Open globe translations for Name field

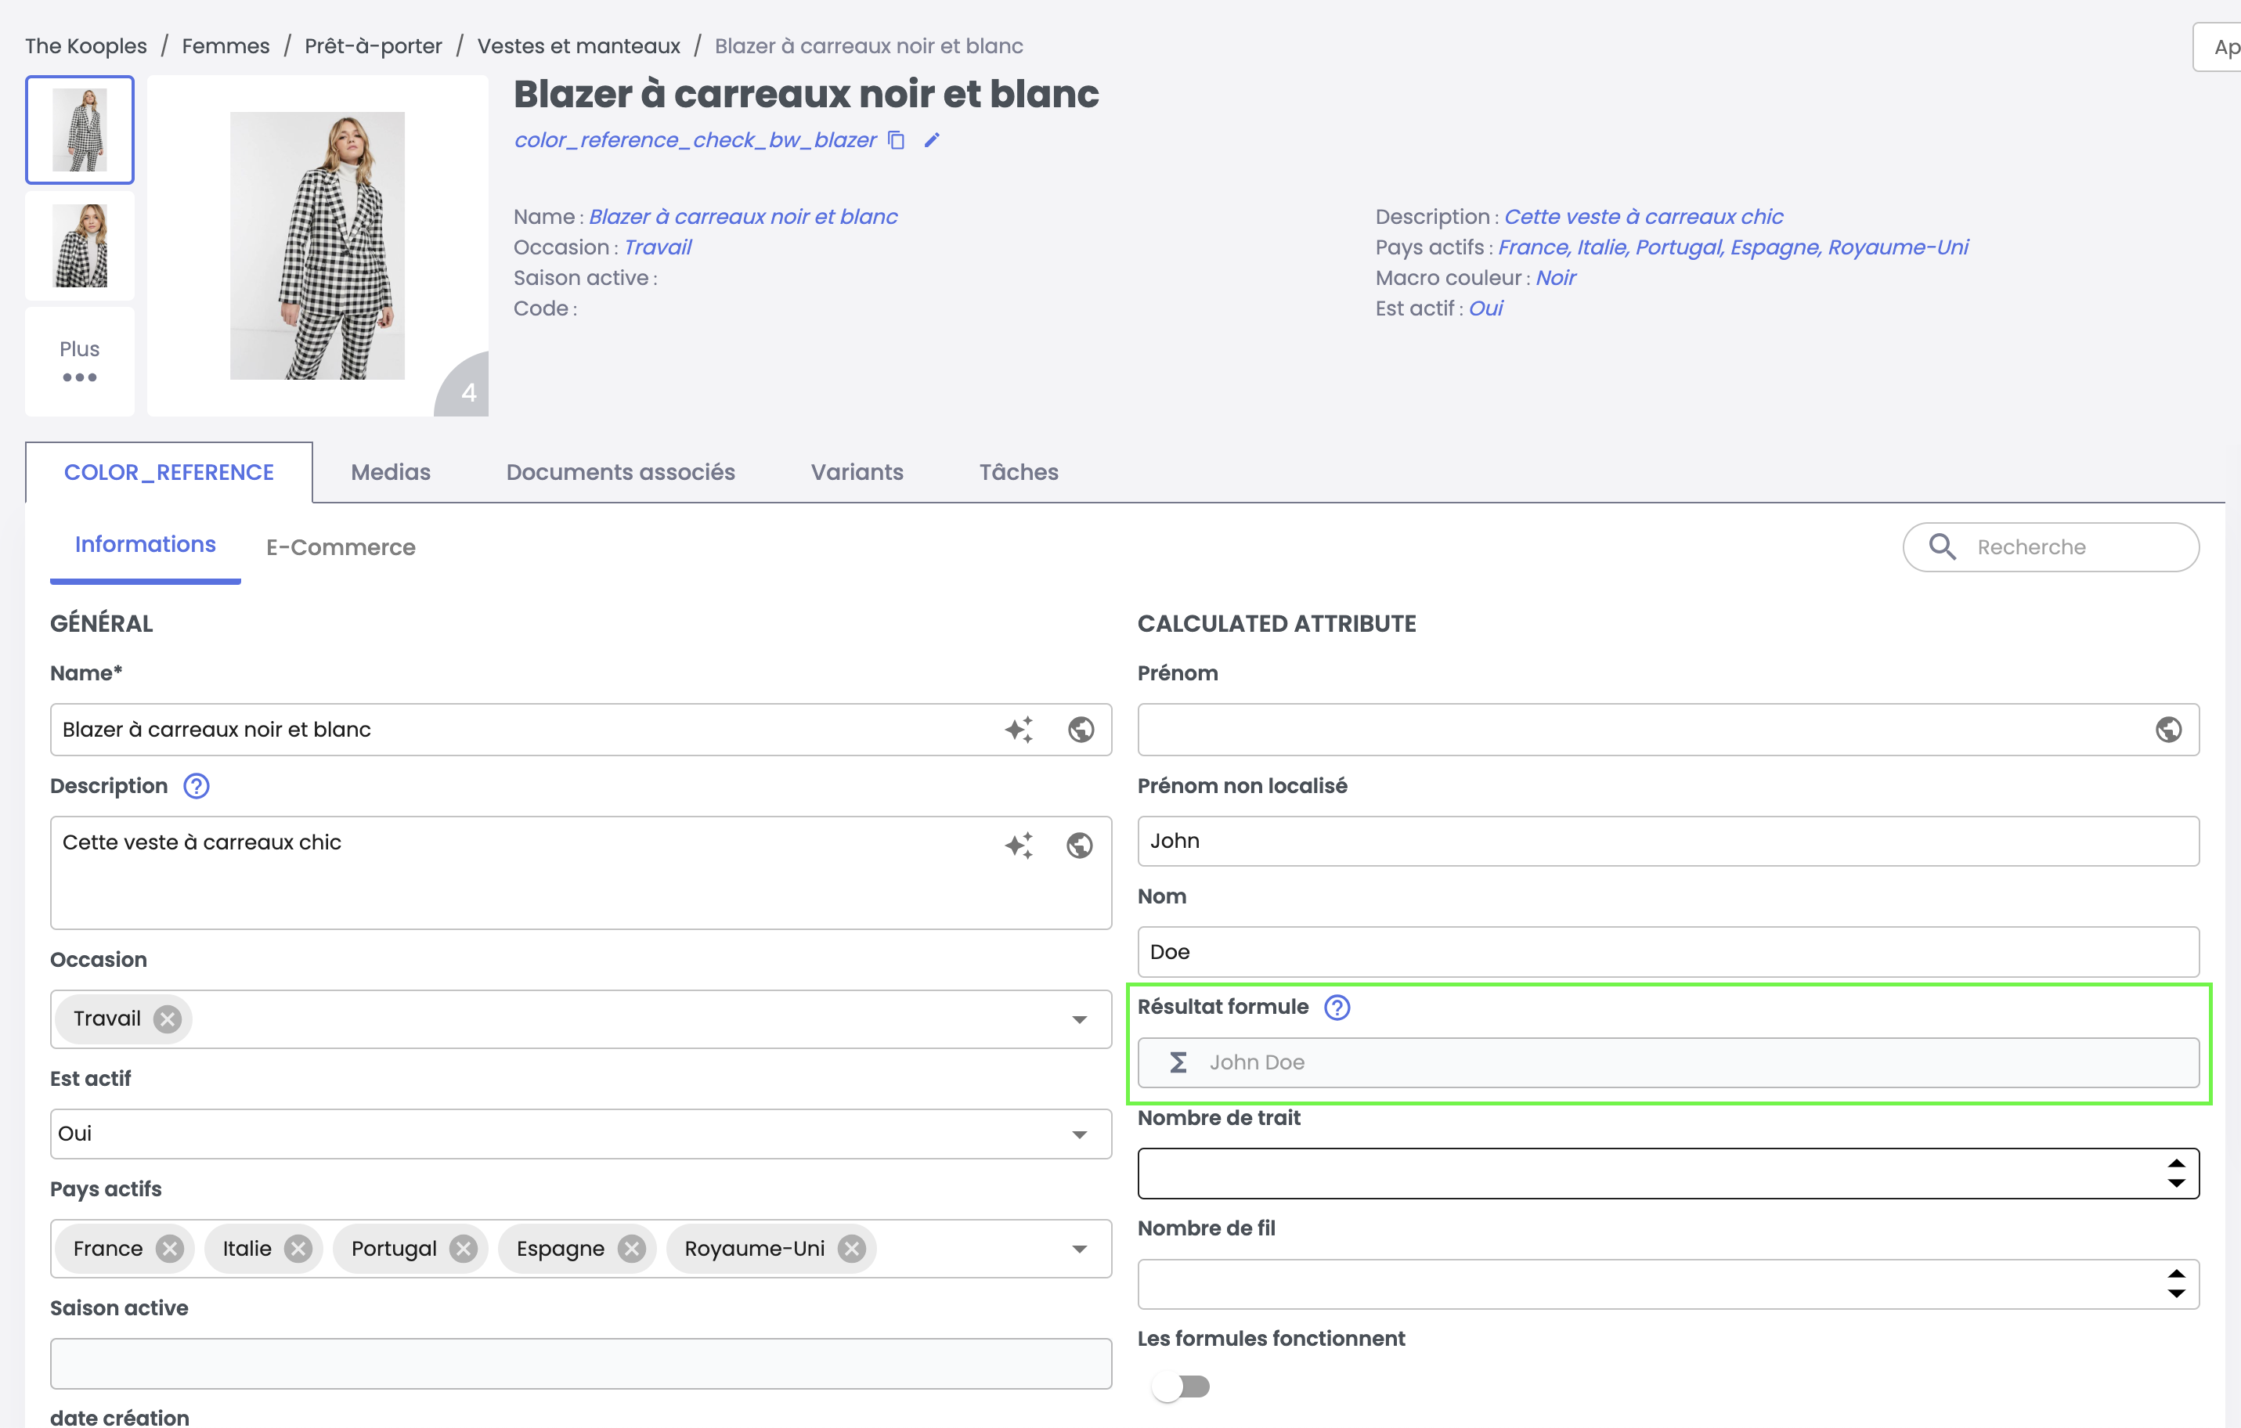click(1081, 730)
